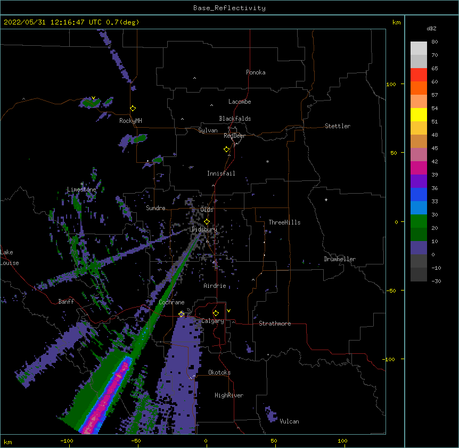The image size is (459, 448).
Task: Select the blue 33-36 dBZ legend swatch
Action: [x=419, y=194]
